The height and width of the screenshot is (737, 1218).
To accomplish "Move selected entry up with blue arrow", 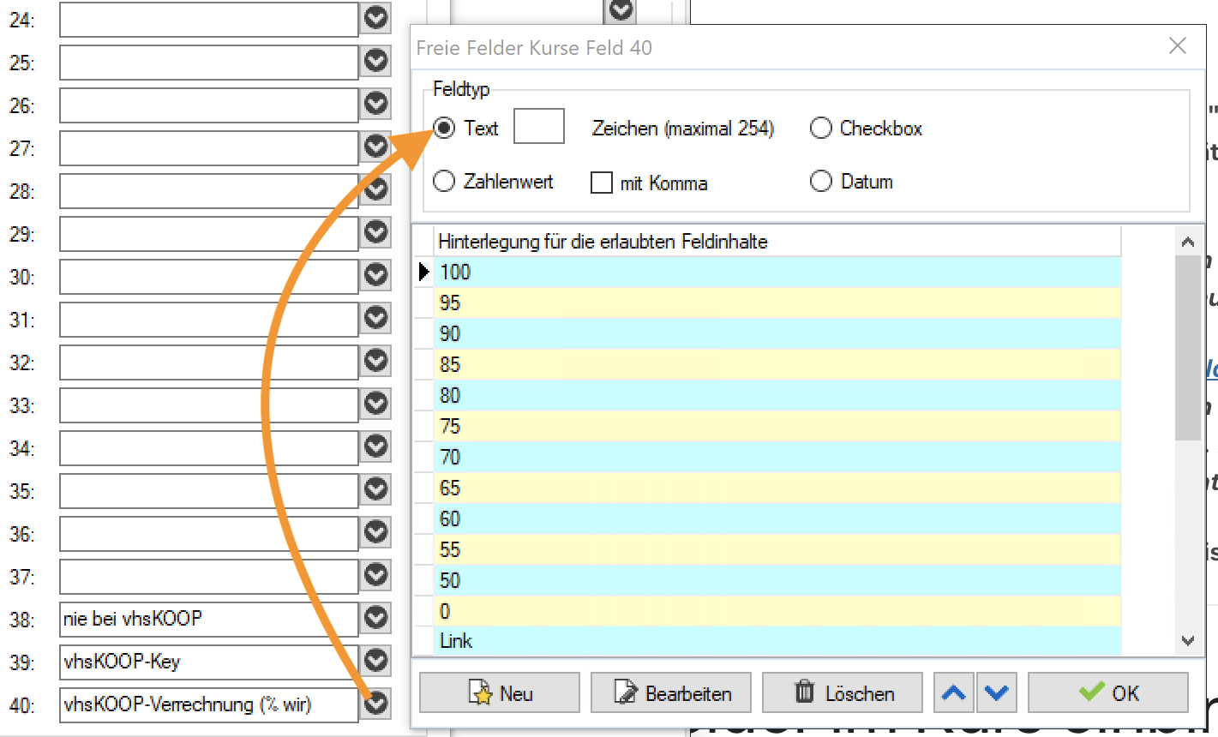I will (954, 692).
